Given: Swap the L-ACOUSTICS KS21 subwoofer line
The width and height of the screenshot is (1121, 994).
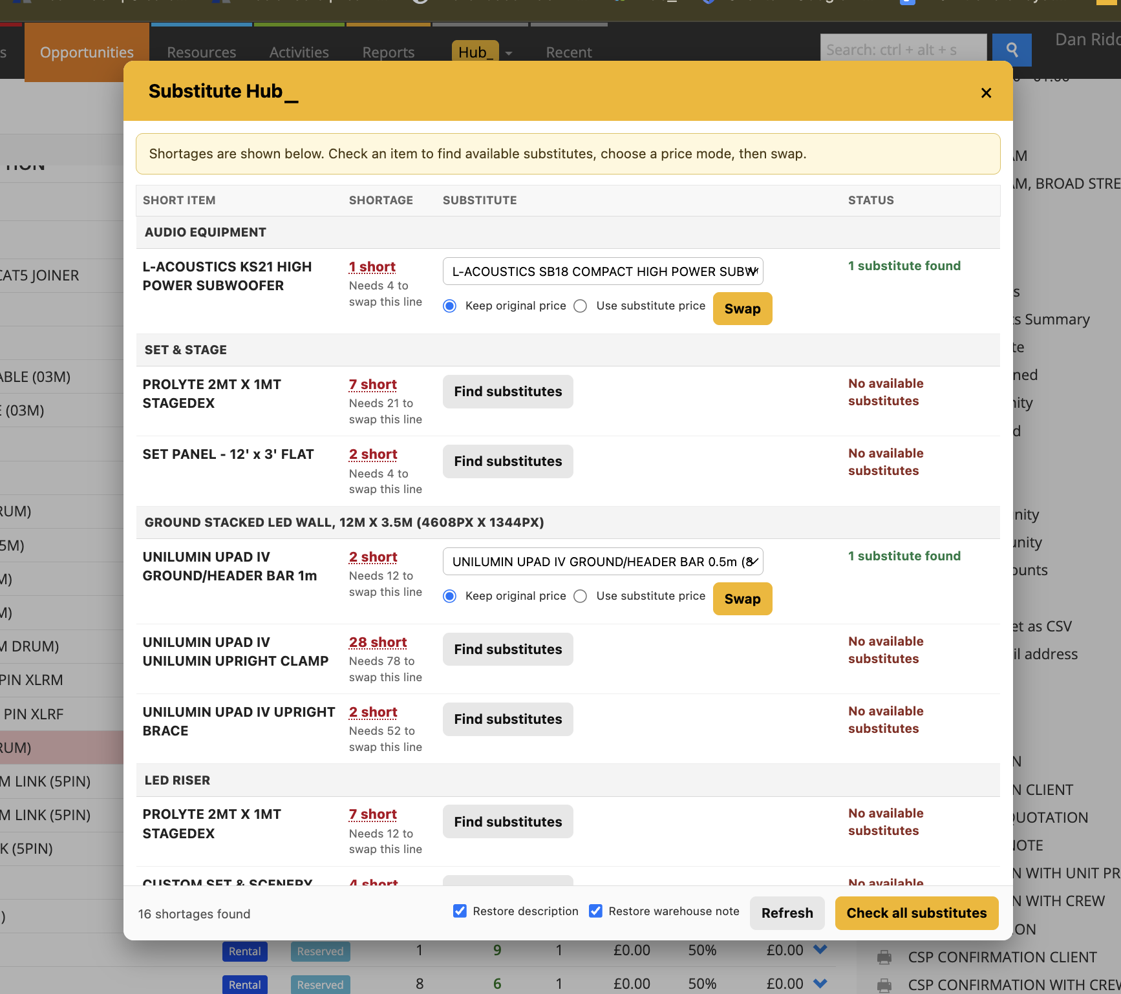Looking at the screenshot, I should [x=742, y=309].
